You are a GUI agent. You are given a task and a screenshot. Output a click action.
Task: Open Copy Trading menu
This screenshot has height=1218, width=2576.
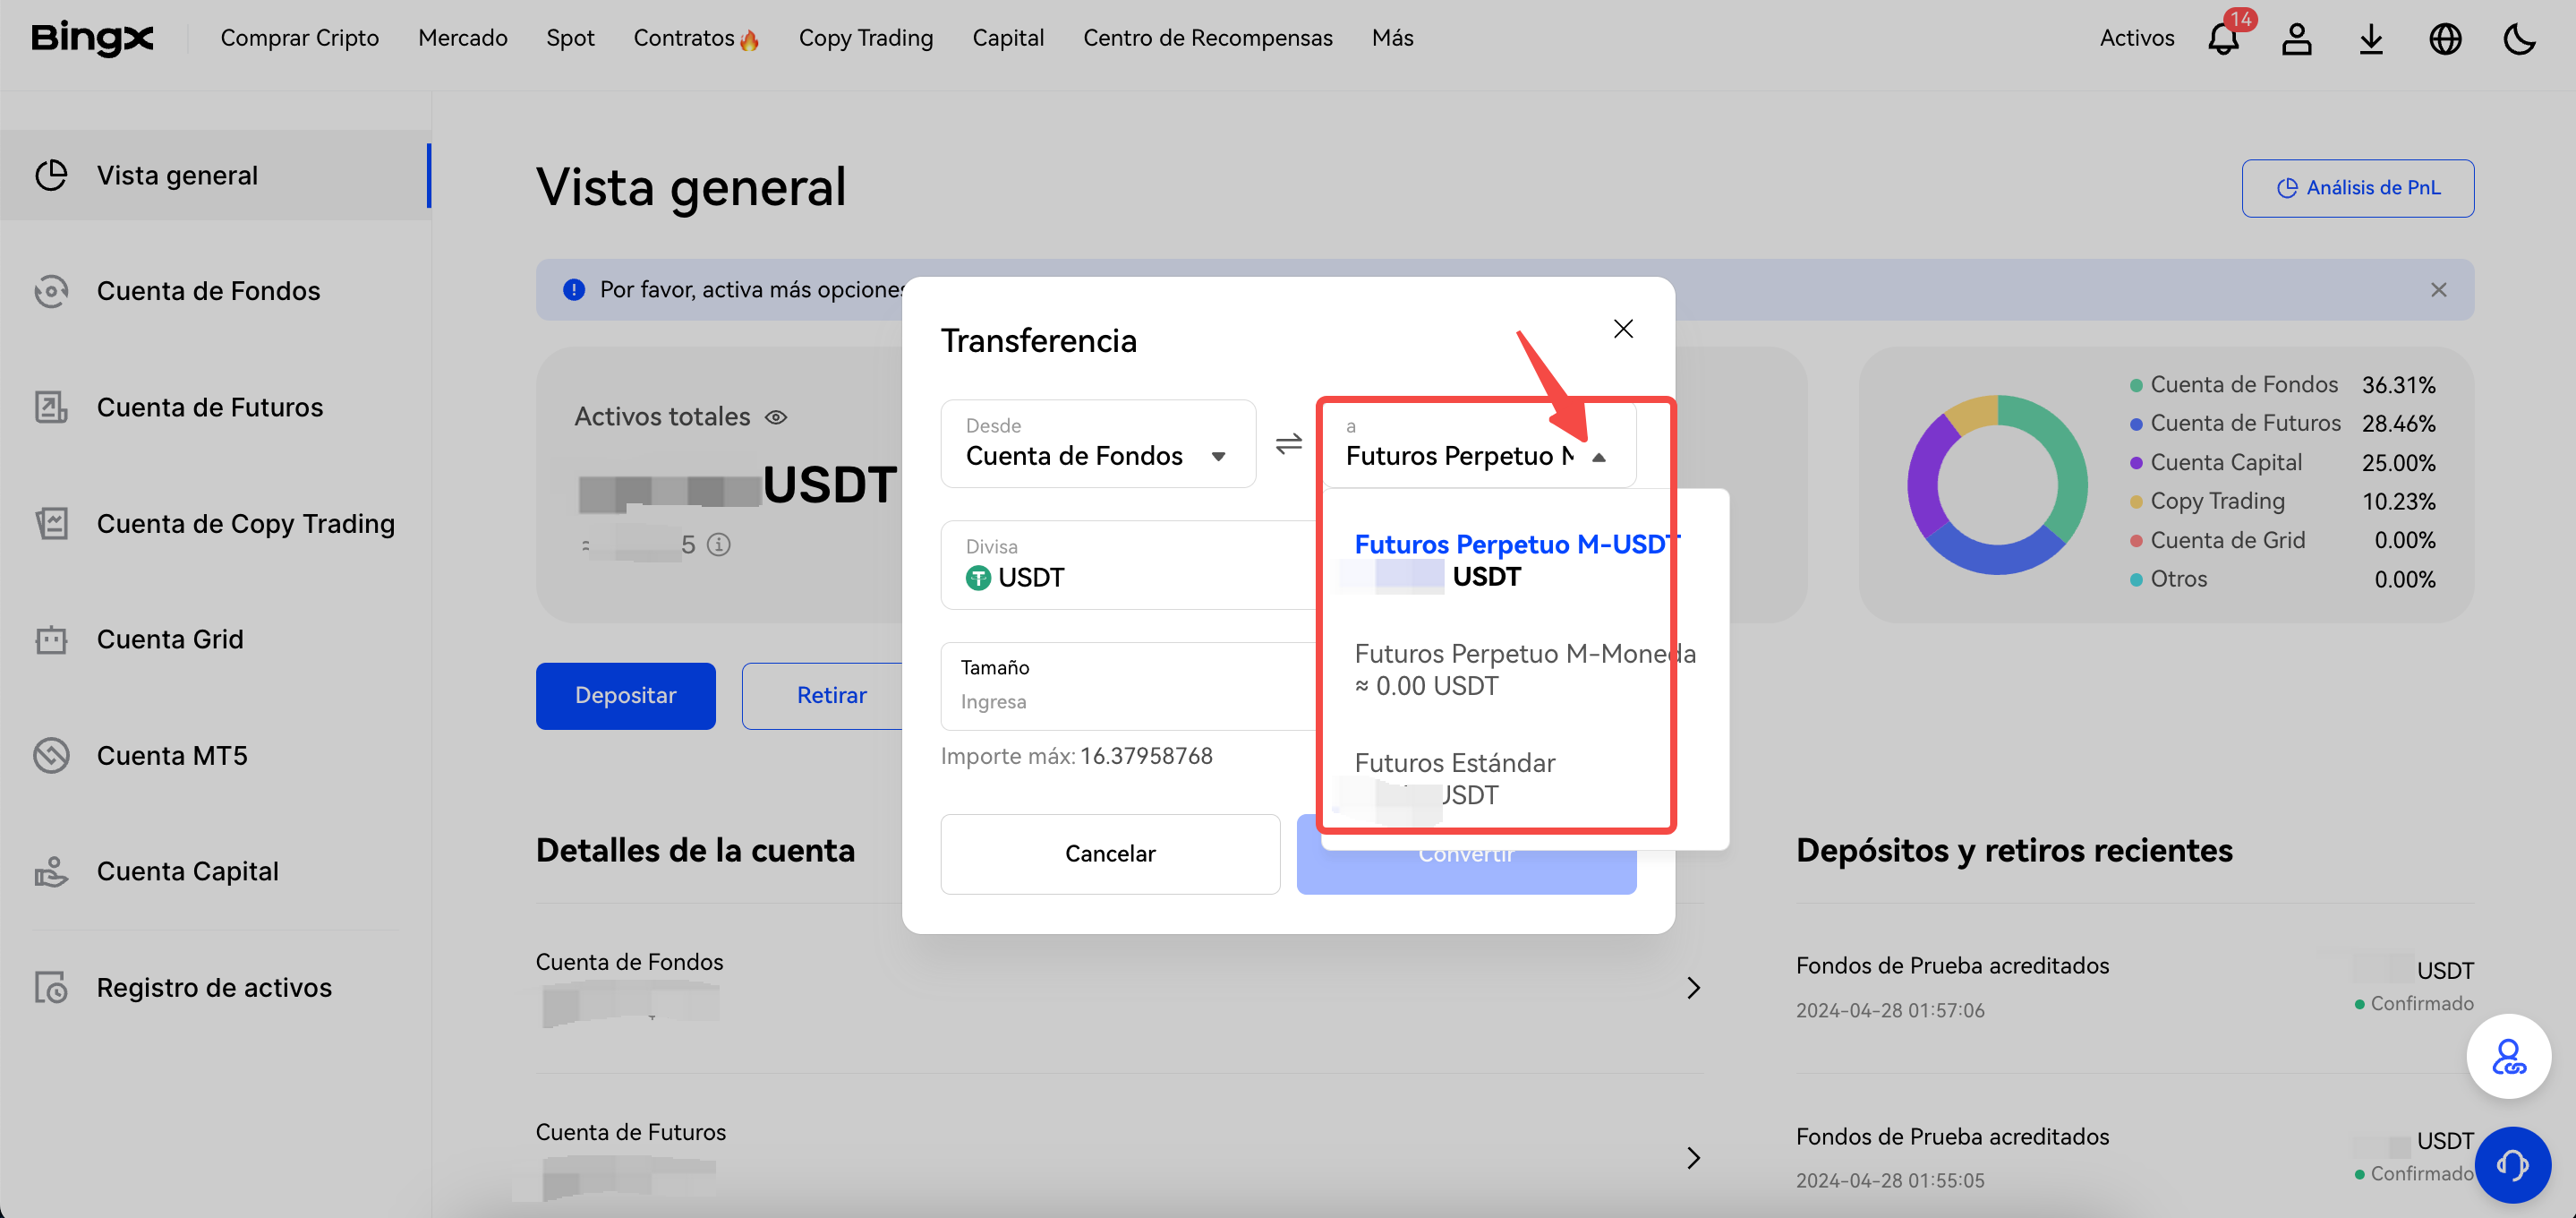point(866,38)
